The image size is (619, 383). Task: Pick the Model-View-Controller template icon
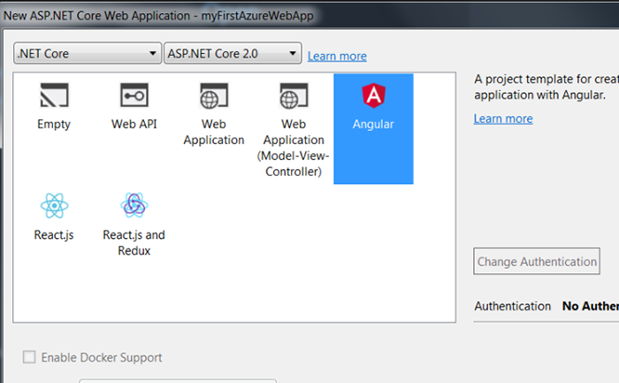click(293, 96)
